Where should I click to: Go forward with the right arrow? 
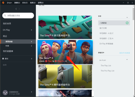(x=19, y=9)
